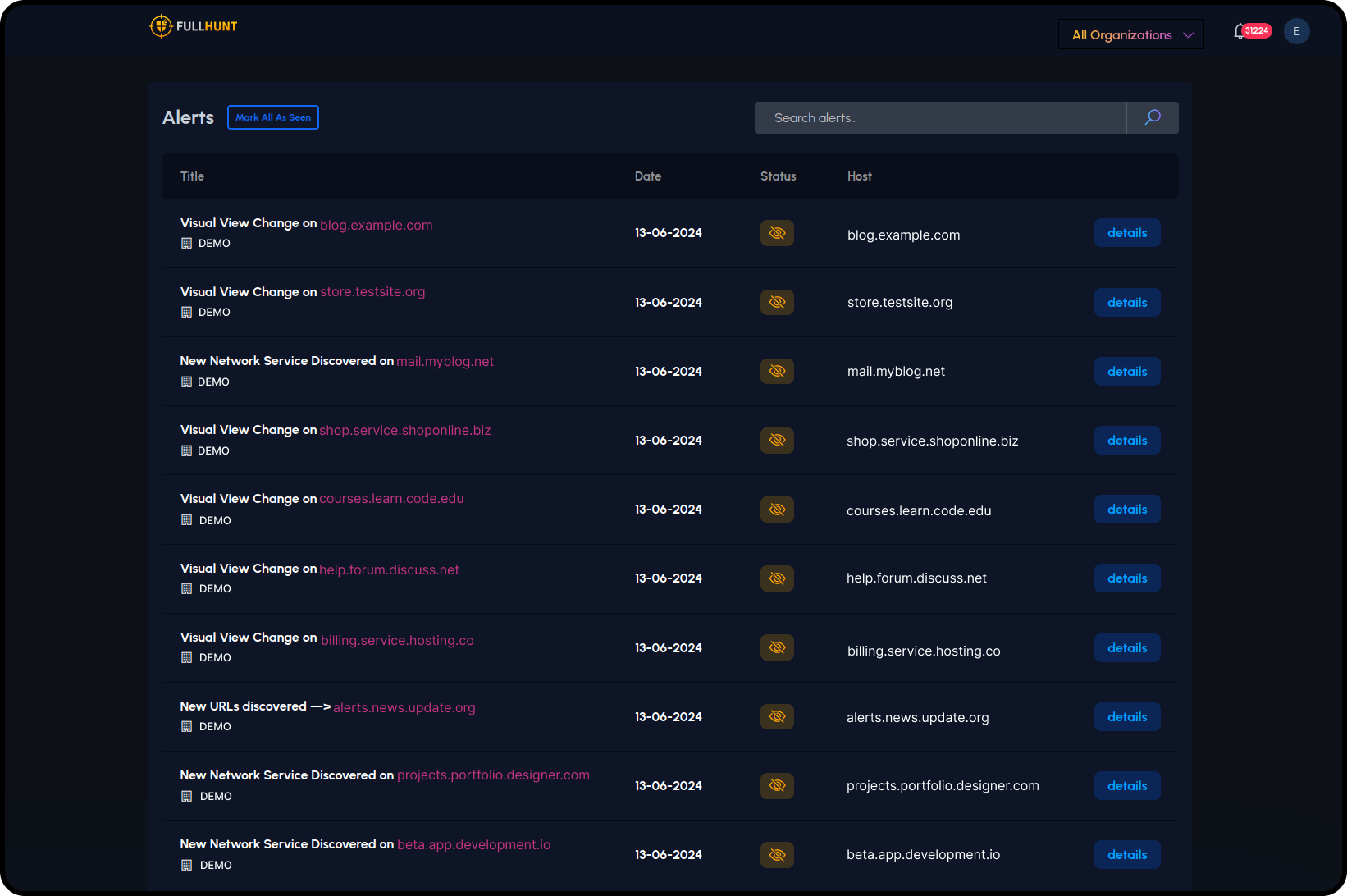1347x896 pixels.
Task: Follow the pink blog.example.com title link
Action: point(376,225)
